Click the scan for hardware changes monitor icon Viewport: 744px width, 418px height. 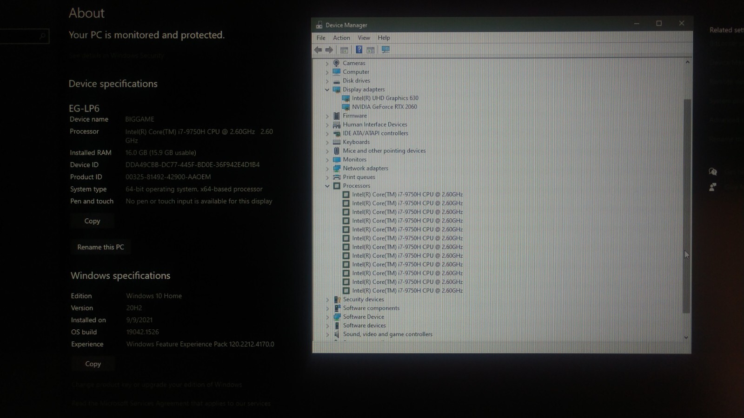pos(385,50)
